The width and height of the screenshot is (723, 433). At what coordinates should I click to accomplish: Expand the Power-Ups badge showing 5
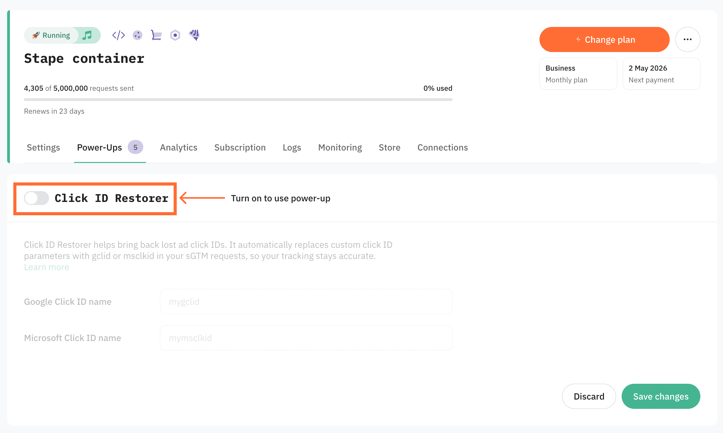point(135,147)
